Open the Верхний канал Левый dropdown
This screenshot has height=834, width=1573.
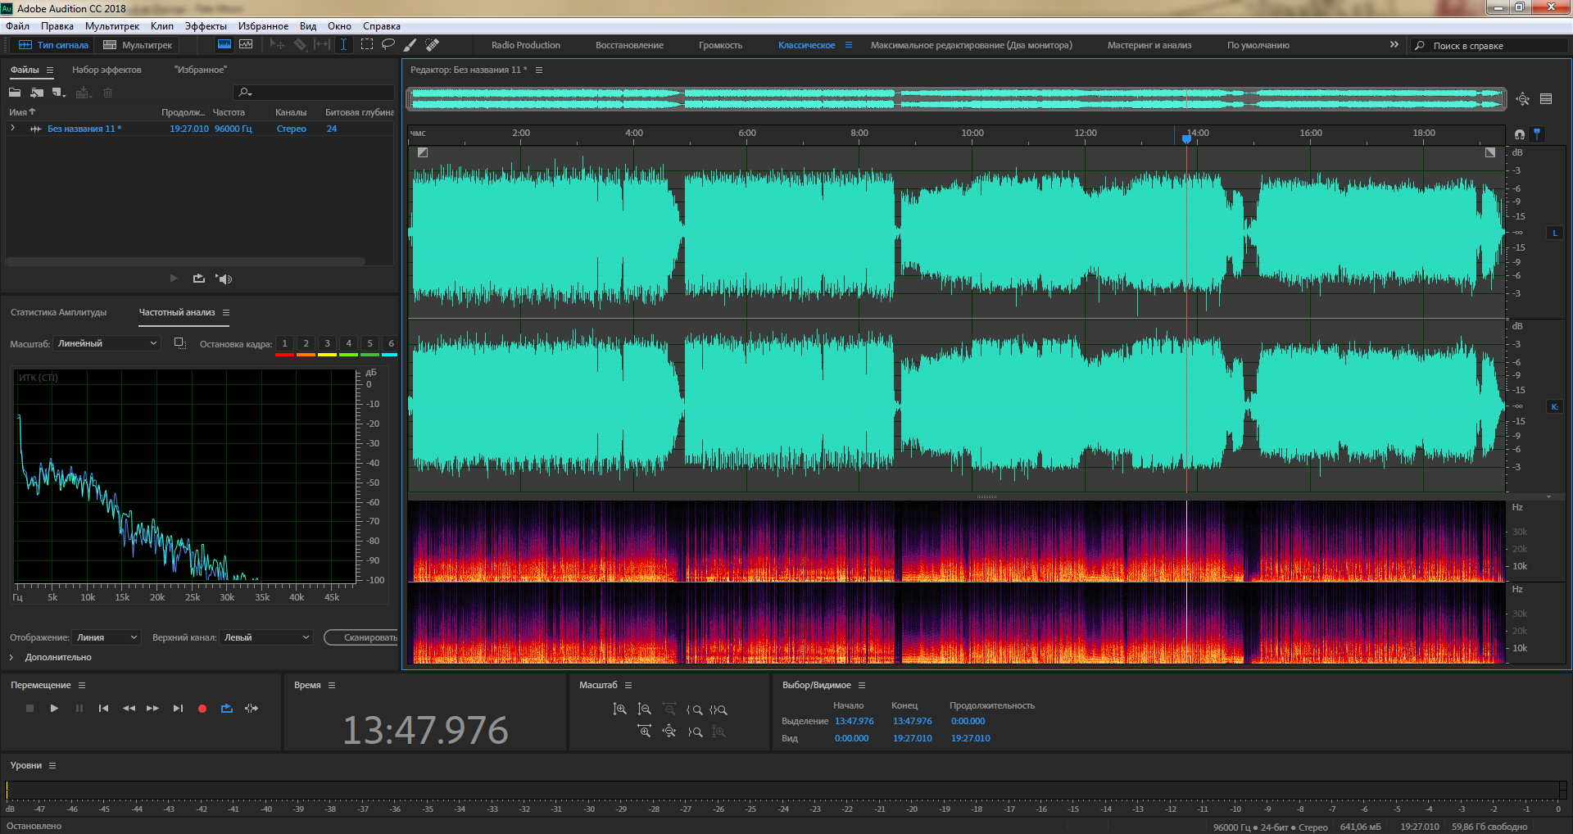point(267,637)
